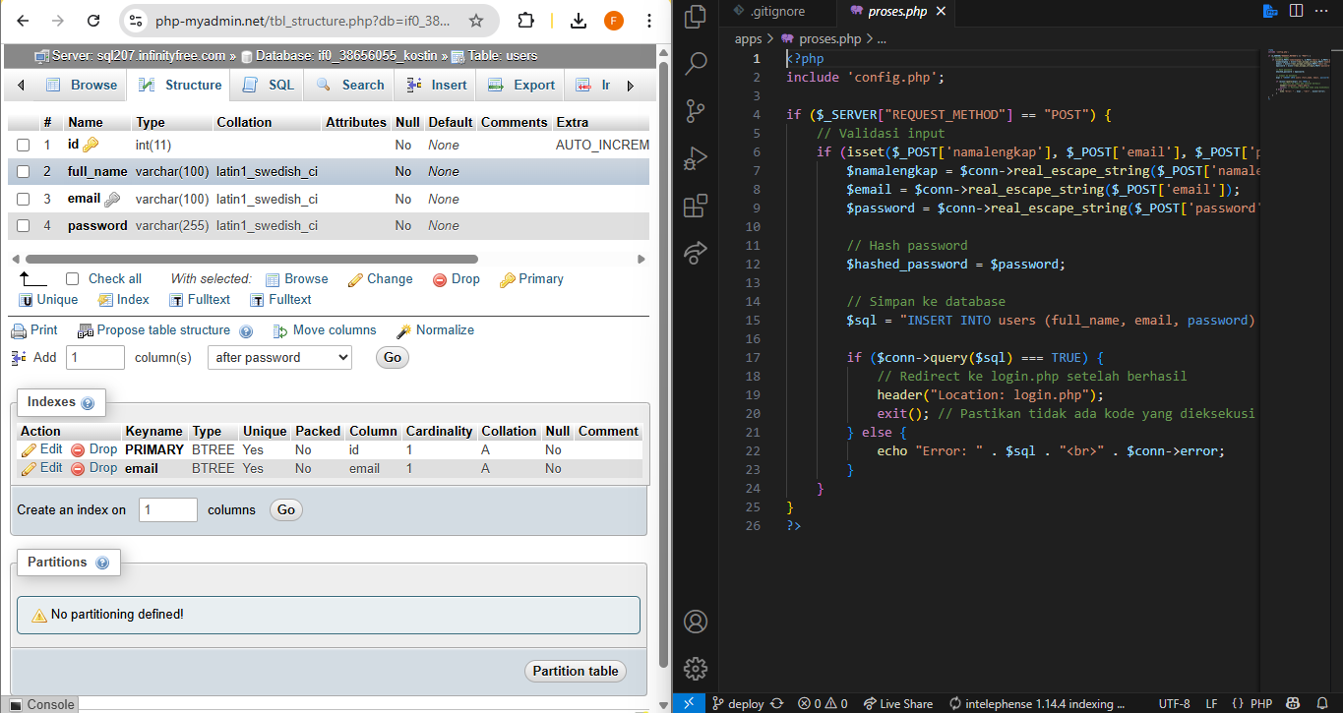Switch to the Browse tab
The height and width of the screenshot is (713, 1343).
point(81,85)
